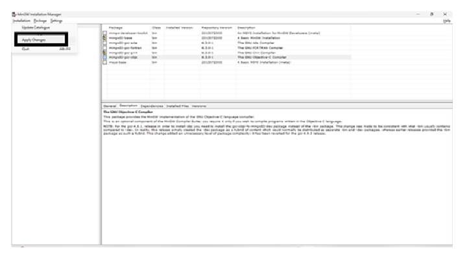
Task: Select the mingw-developer-toolkit package name
Action: (x=128, y=33)
